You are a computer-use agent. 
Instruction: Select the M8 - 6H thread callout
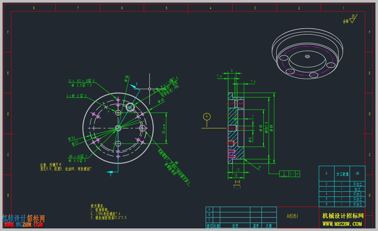78,156
